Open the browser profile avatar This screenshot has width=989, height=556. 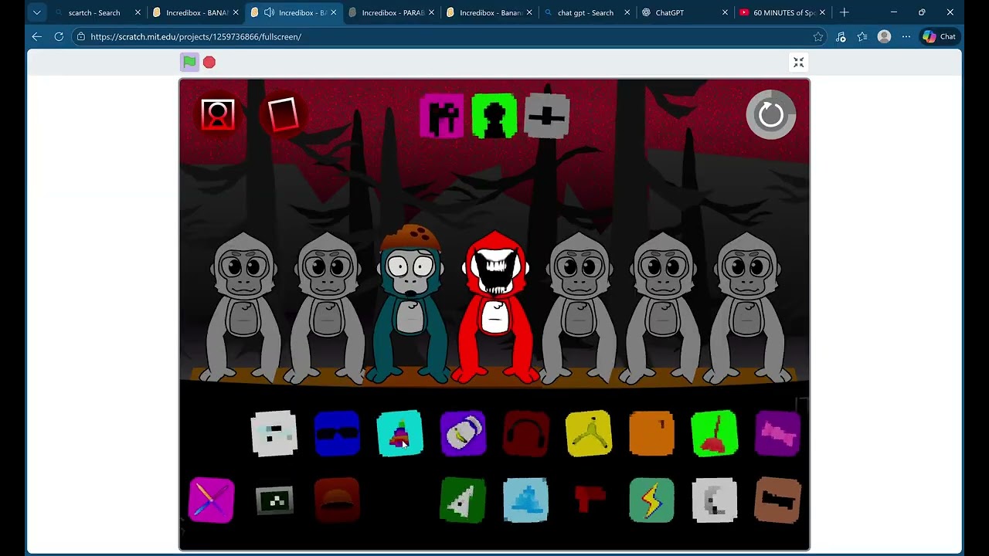(x=885, y=36)
